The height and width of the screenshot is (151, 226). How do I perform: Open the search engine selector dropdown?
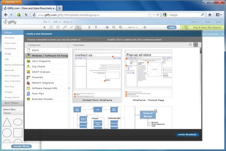point(166,15)
